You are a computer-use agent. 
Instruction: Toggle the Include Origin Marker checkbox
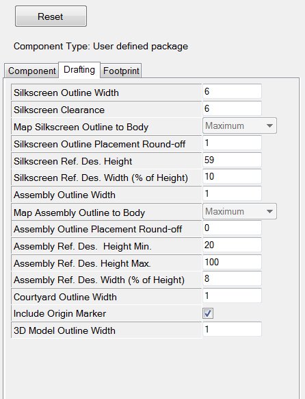pos(208,313)
